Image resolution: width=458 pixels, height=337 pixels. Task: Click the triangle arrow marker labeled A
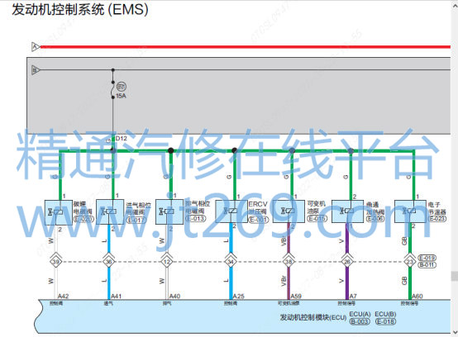point(36,47)
